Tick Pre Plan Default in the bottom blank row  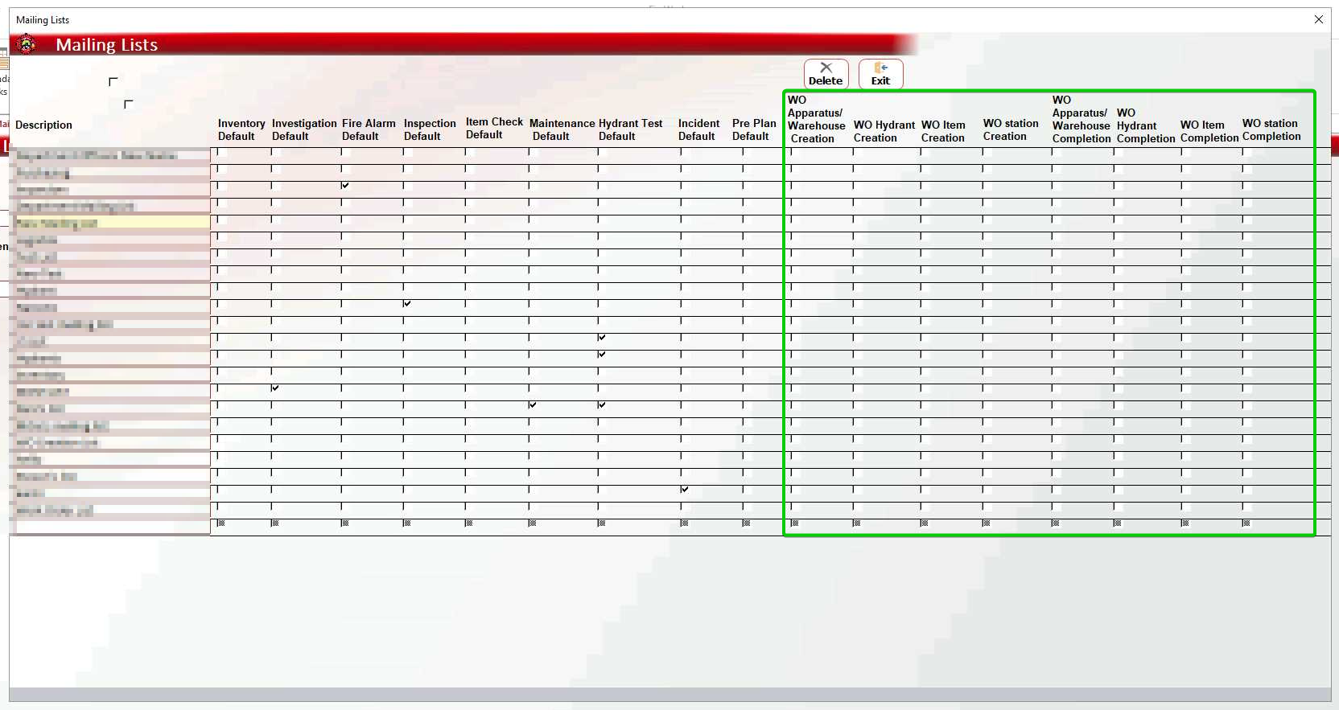tap(747, 523)
